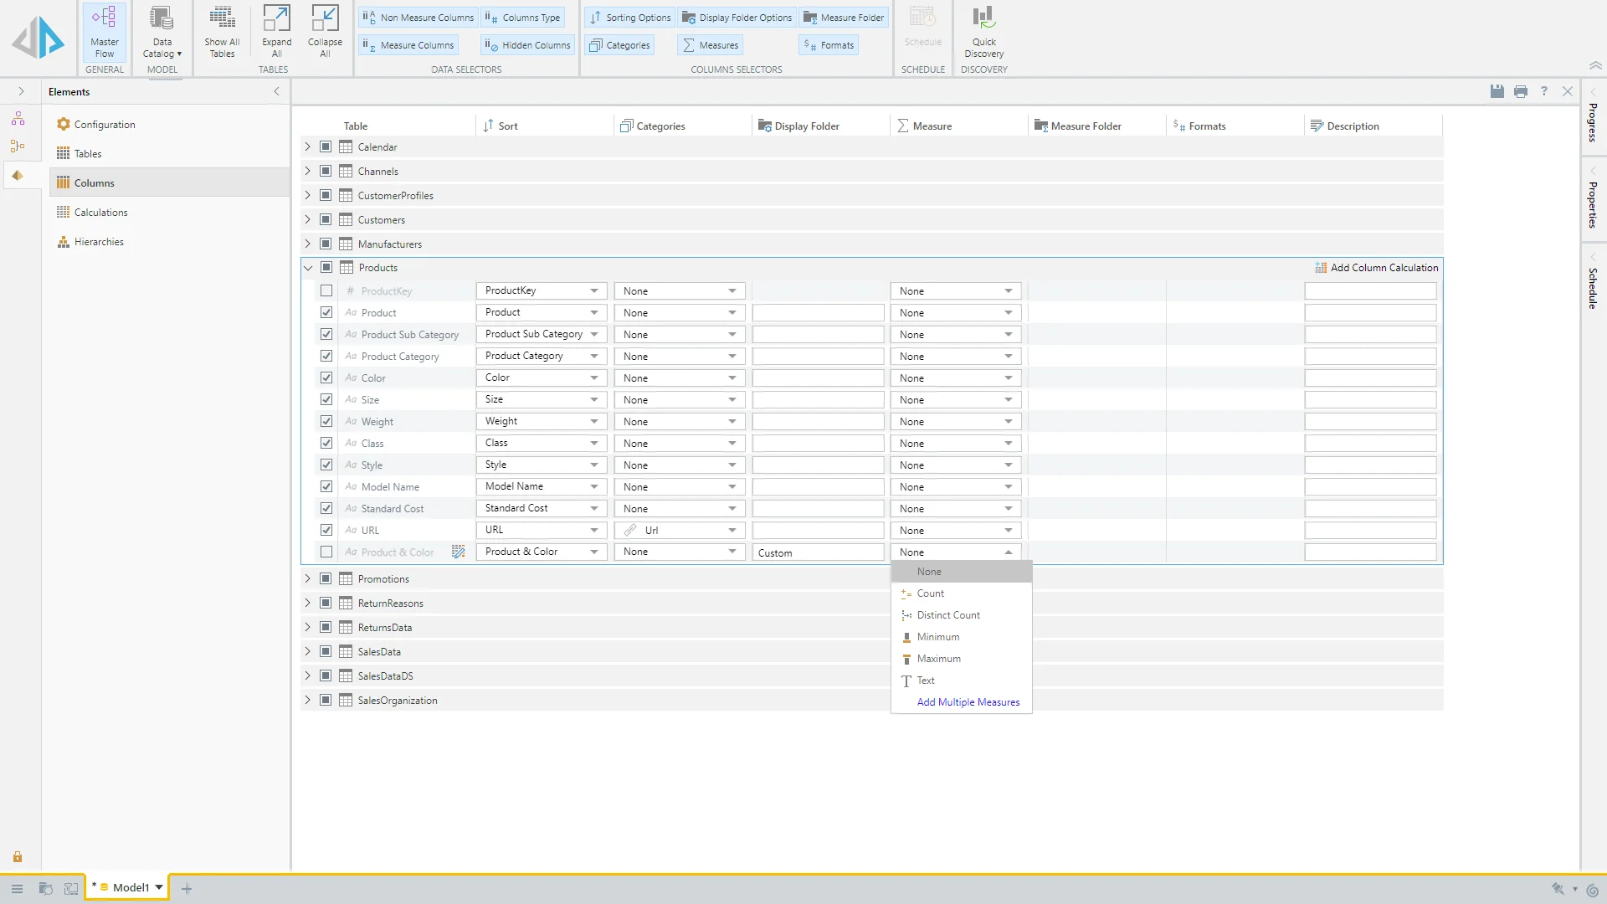Open the Master Flow view
The height and width of the screenshot is (904, 1607).
pyautogui.click(x=105, y=31)
